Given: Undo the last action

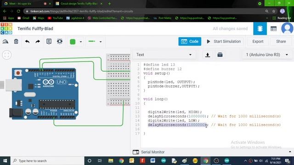Looking at the screenshot, I should 27,42.
